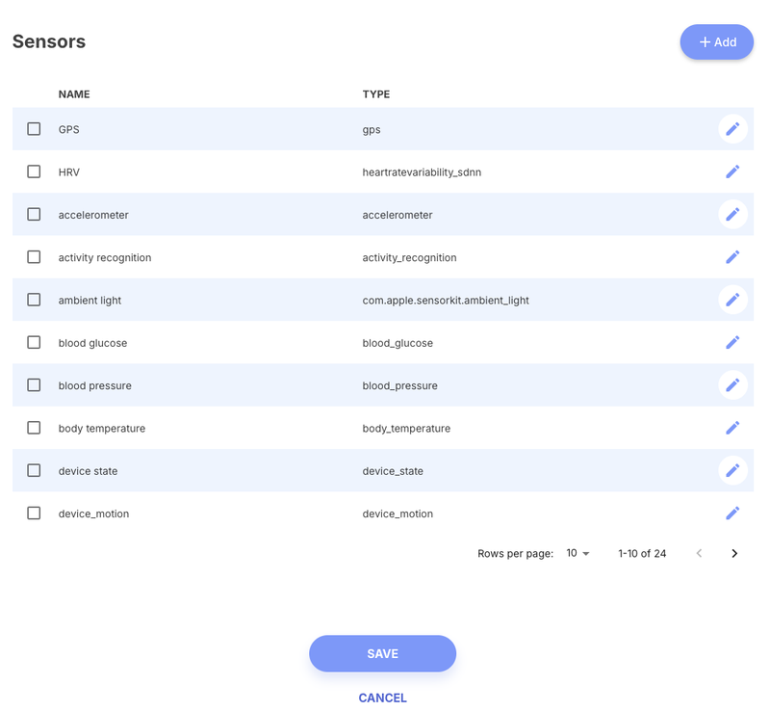
Task: Open the Rows per page dropdown
Action: (x=576, y=553)
